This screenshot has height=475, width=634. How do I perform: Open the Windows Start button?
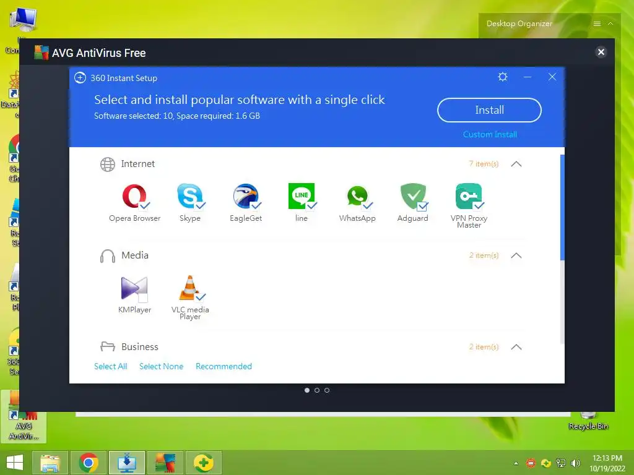15,463
